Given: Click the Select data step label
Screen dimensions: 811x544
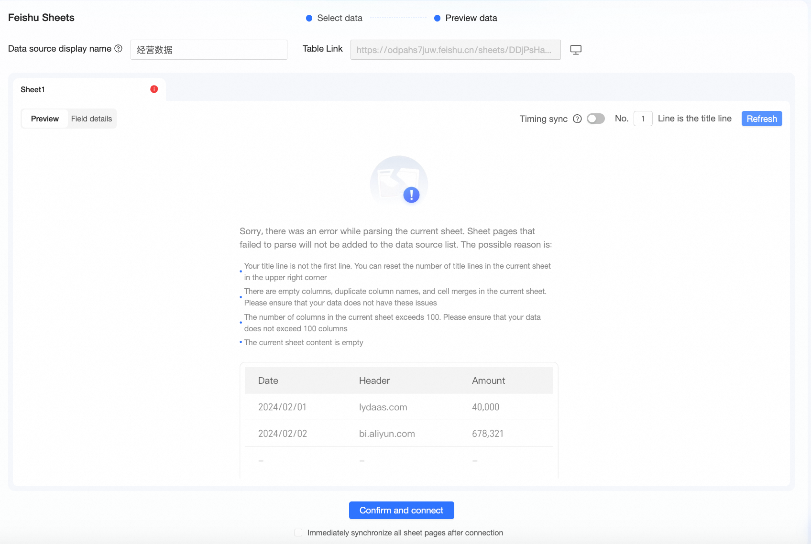Looking at the screenshot, I should (340, 18).
